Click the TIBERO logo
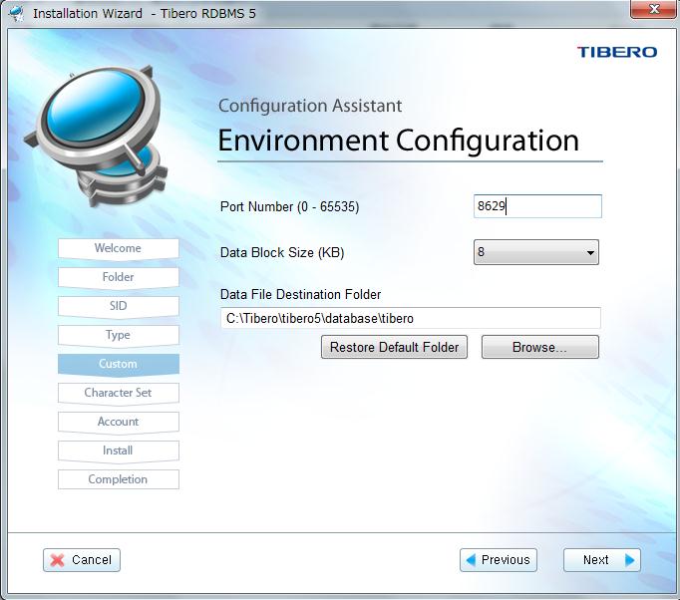 pos(616,52)
